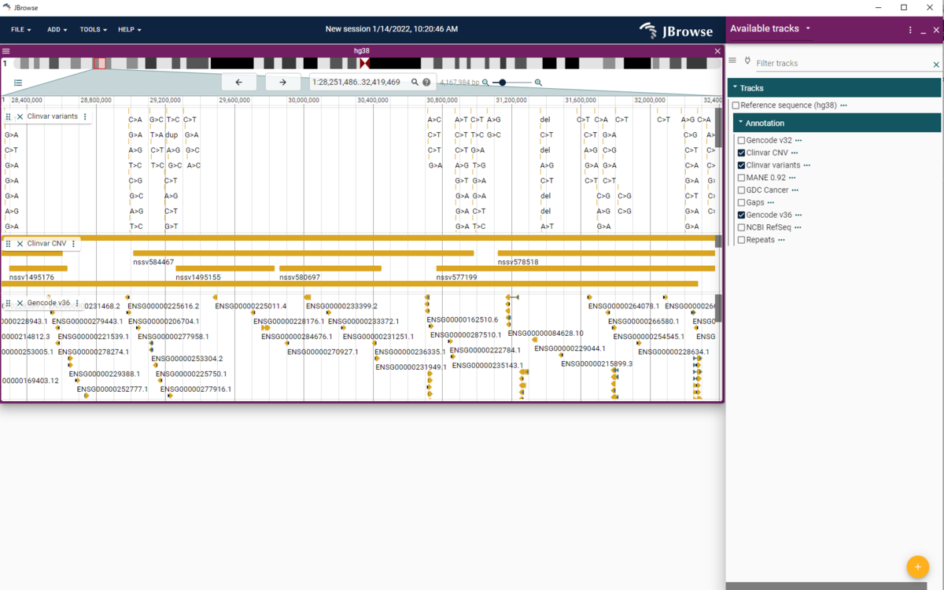Open the FILE menu
Viewport: 944px width, 590px height.
click(x=21, y=30)
